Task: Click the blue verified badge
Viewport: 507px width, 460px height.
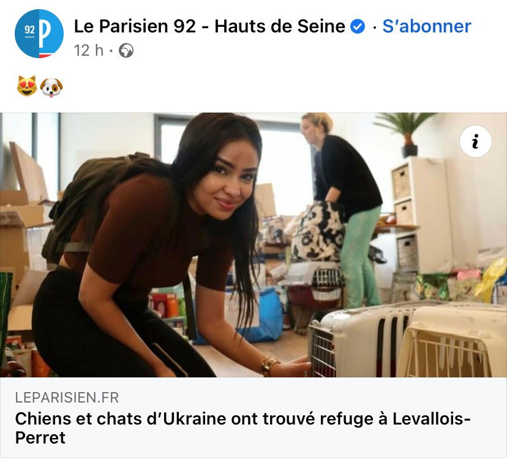Action: [358, 26]
